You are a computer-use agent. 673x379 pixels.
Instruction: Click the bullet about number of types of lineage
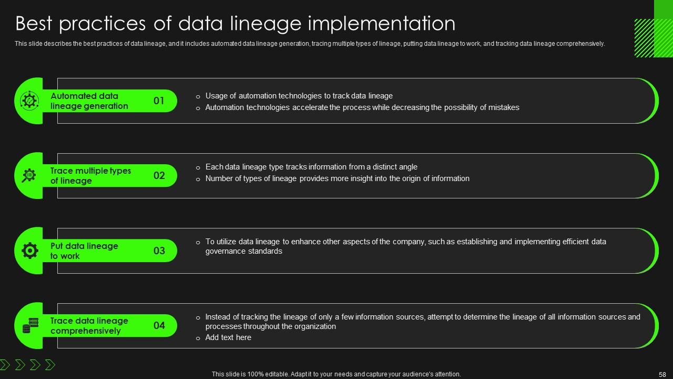pos(337,178)
